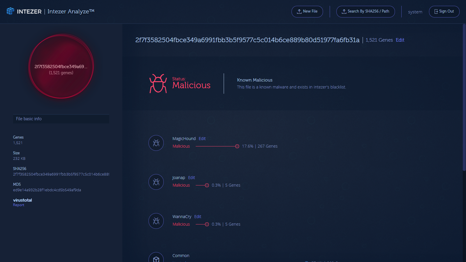This screenshot has width=466, height=262.
Task: Click the MagicHound bug icon
Action: click(156, 143)
